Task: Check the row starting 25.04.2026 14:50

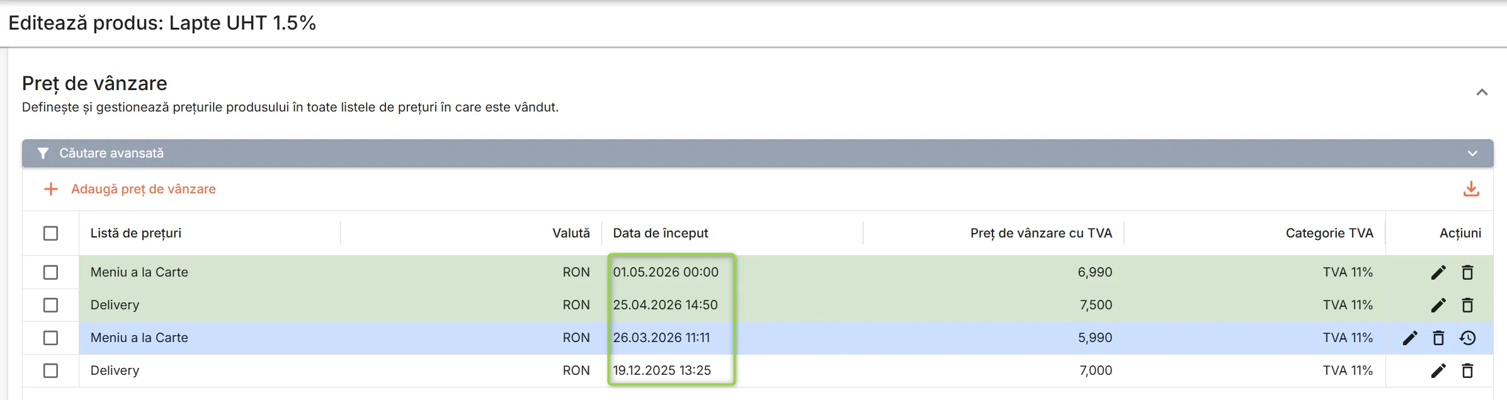Action: point(51,305)
